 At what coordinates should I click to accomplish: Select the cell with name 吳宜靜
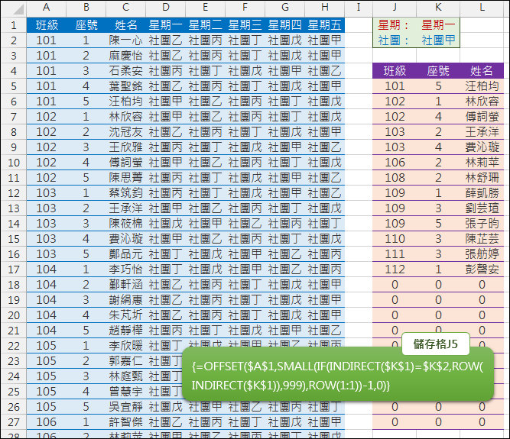pyautogui.click(x=126, y=406)
